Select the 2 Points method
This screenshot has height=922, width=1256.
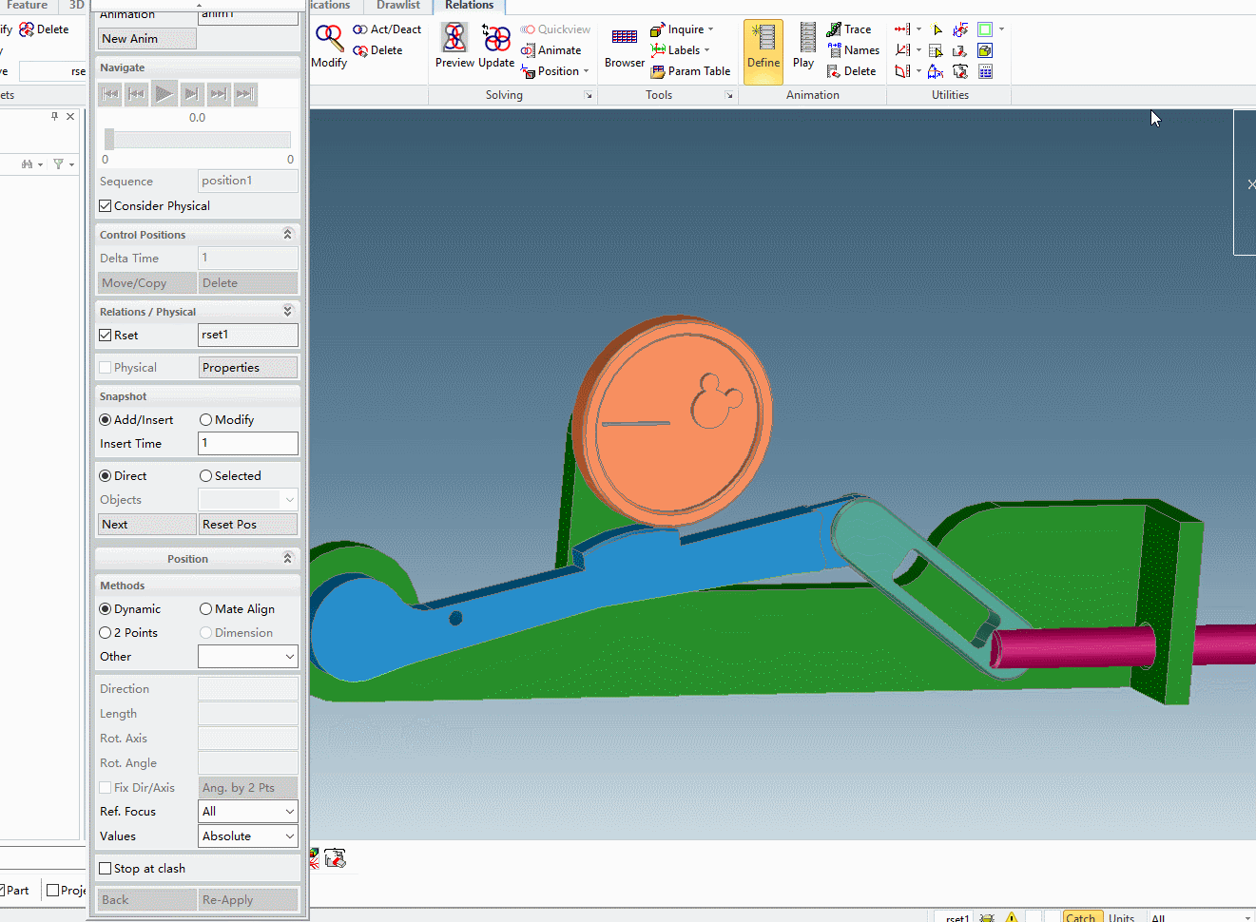106,632
